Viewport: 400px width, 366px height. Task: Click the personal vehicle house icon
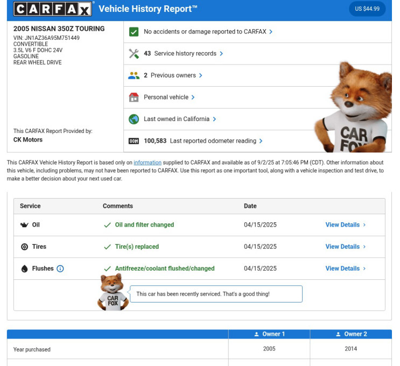[x=134, y=97]
